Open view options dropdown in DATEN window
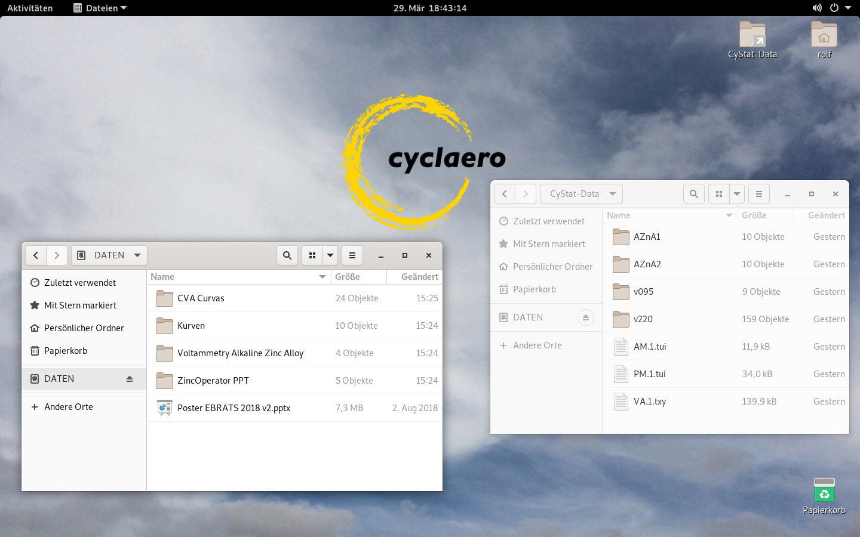This screenshot has height=537, width=860. (x=330, y=255)
